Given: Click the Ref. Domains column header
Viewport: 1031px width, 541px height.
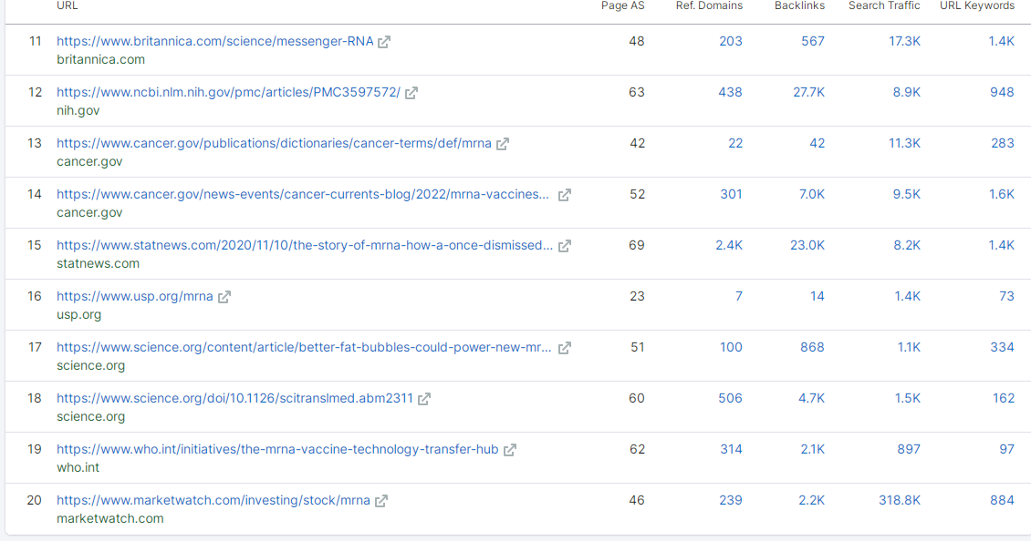Looking at the screenshot, I should (709, 5).
